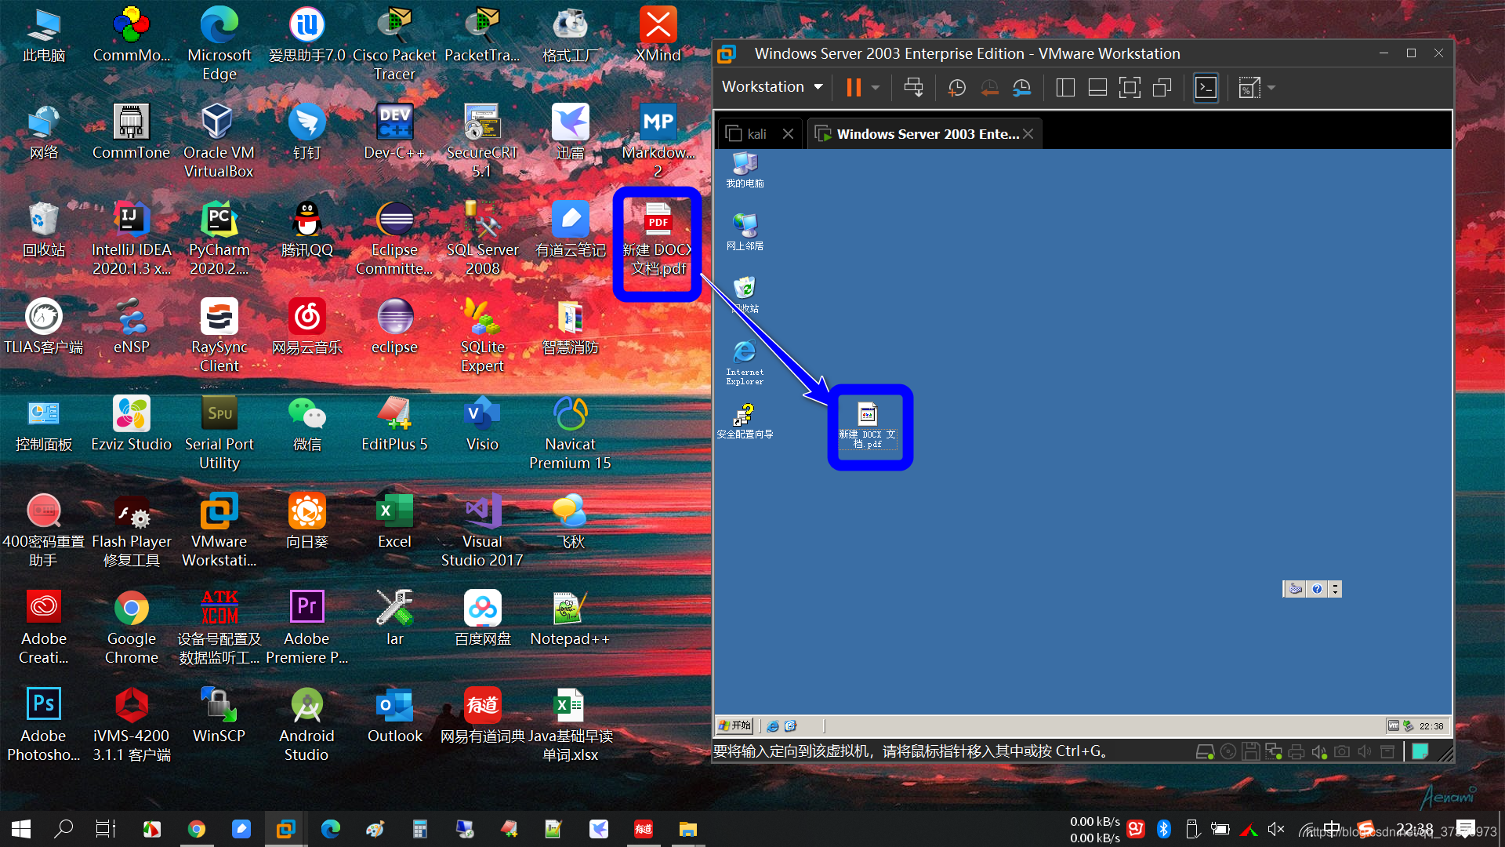This screenshot has width=1505, height=847.
Task: Open the Workstation menu dropdown
Action: [772, 87]
